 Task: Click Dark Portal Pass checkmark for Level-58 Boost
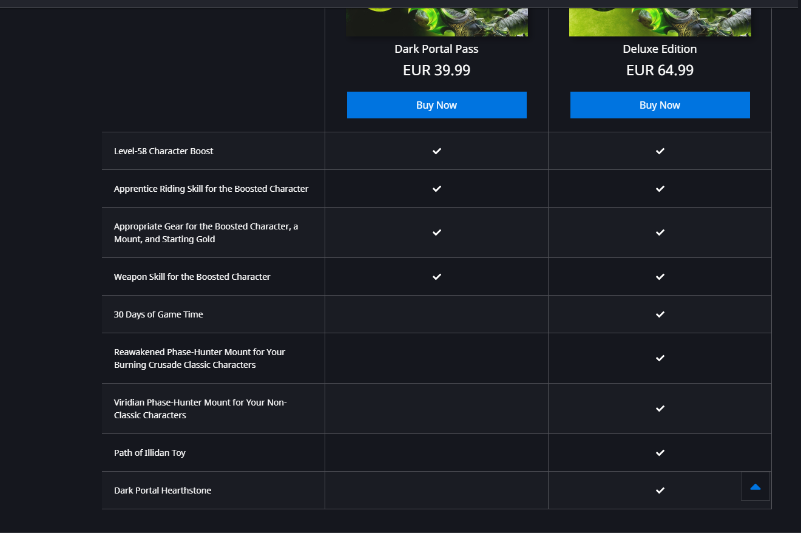[x=437, y=151]
